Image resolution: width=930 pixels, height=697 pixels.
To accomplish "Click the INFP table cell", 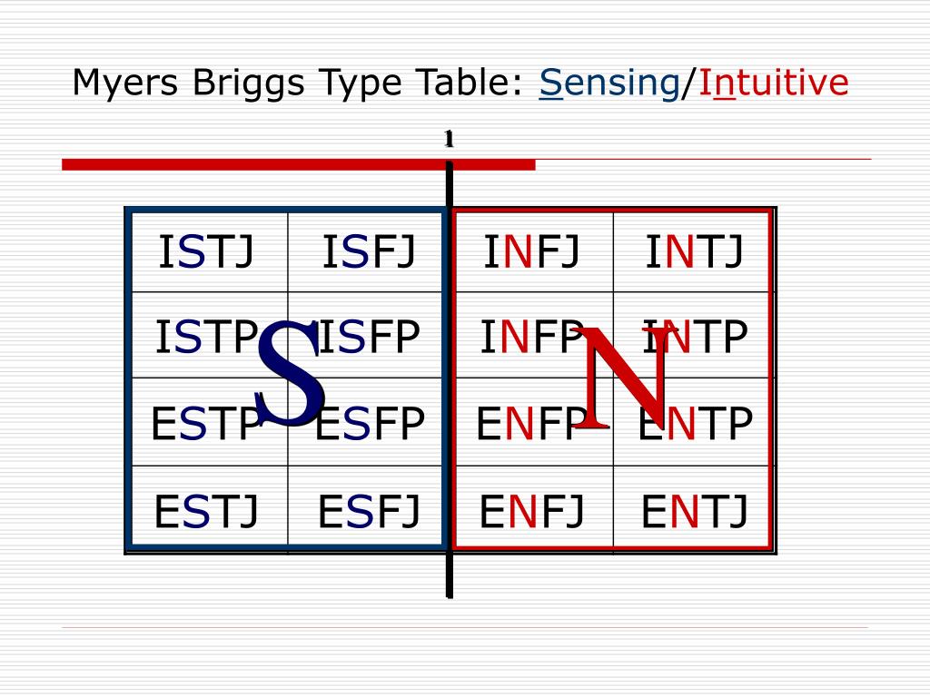I will point(534,336).
